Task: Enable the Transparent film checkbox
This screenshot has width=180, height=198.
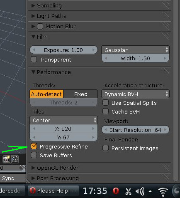Action: (34, 59)
